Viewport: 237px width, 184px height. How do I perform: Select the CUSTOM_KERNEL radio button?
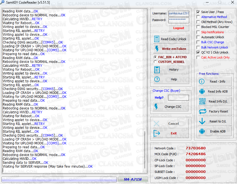tap(155, 62)
